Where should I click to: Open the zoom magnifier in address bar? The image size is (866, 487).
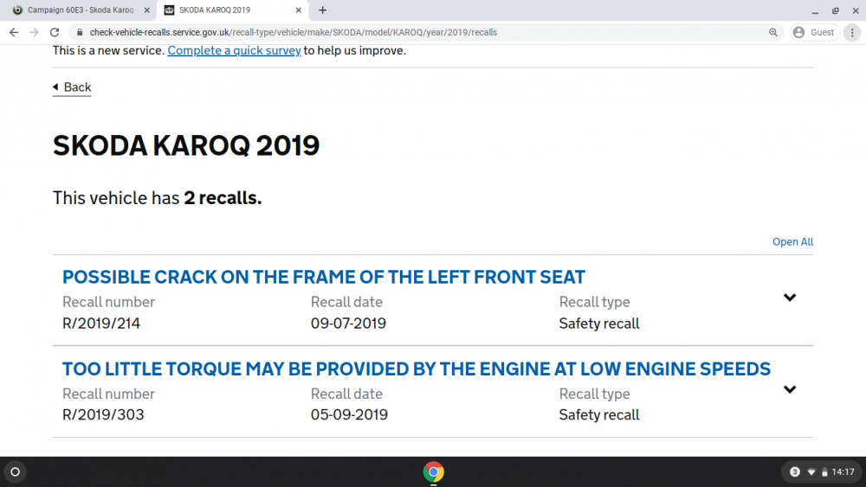(x=772, y=33)
